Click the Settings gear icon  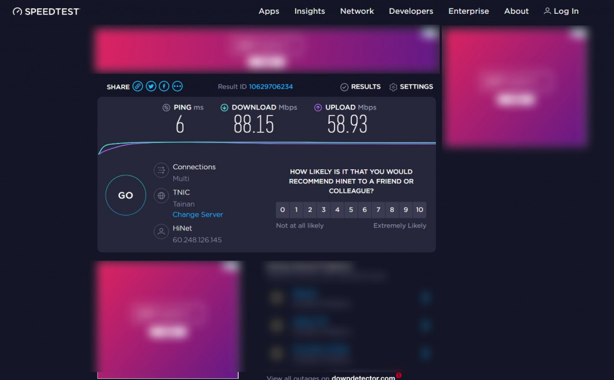click(393, 87)
